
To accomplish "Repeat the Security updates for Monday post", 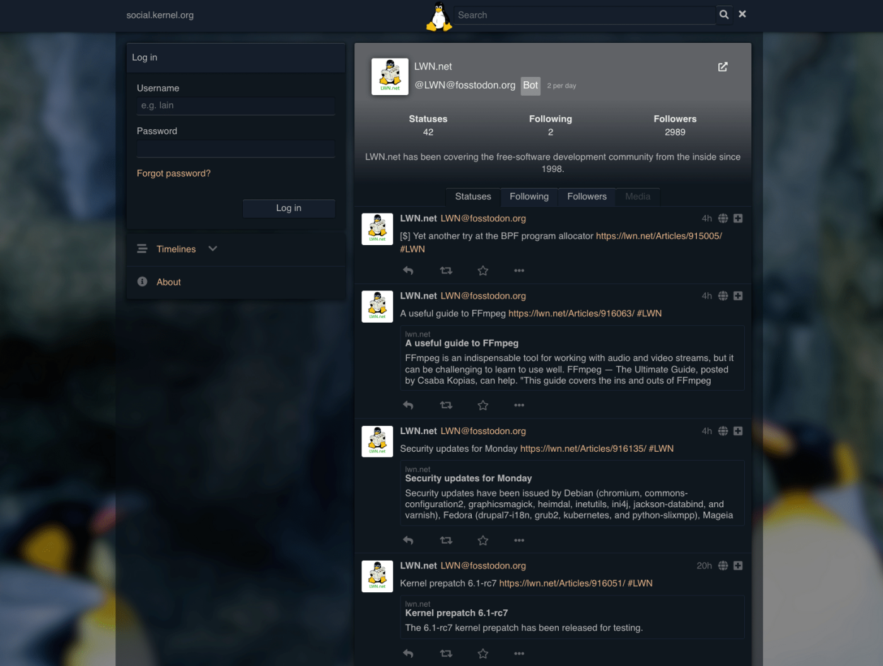I will pyautogui.click(x=446, y=540).
